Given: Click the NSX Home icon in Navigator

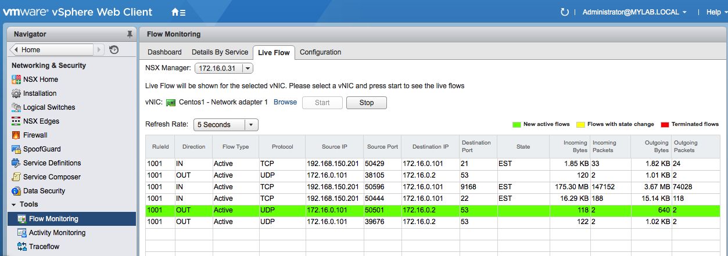Looking at the screenshot, I should click(16, 80).
